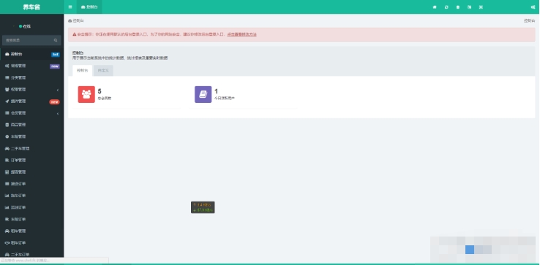Image resolution: width=540 pixels, height=265 pixels.
Task: Select the 控制台 tab in top bar
Action: [89, 7]
